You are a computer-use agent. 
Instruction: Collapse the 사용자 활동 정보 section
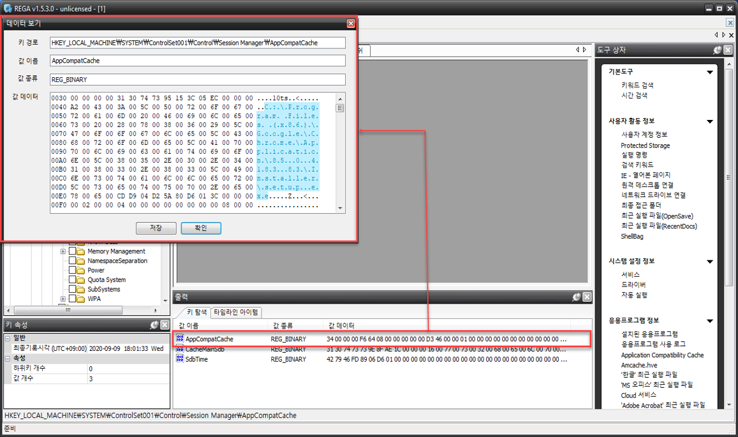tap(710, 121)
